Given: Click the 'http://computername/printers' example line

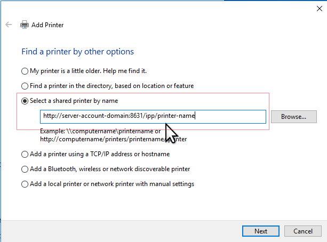Looking at the screenshot, I should point(101,139).
